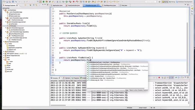Select the Package Explorer tab

(10, 5)
